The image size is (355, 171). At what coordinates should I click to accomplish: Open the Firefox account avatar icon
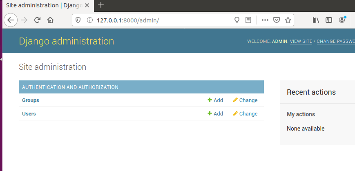342,20
